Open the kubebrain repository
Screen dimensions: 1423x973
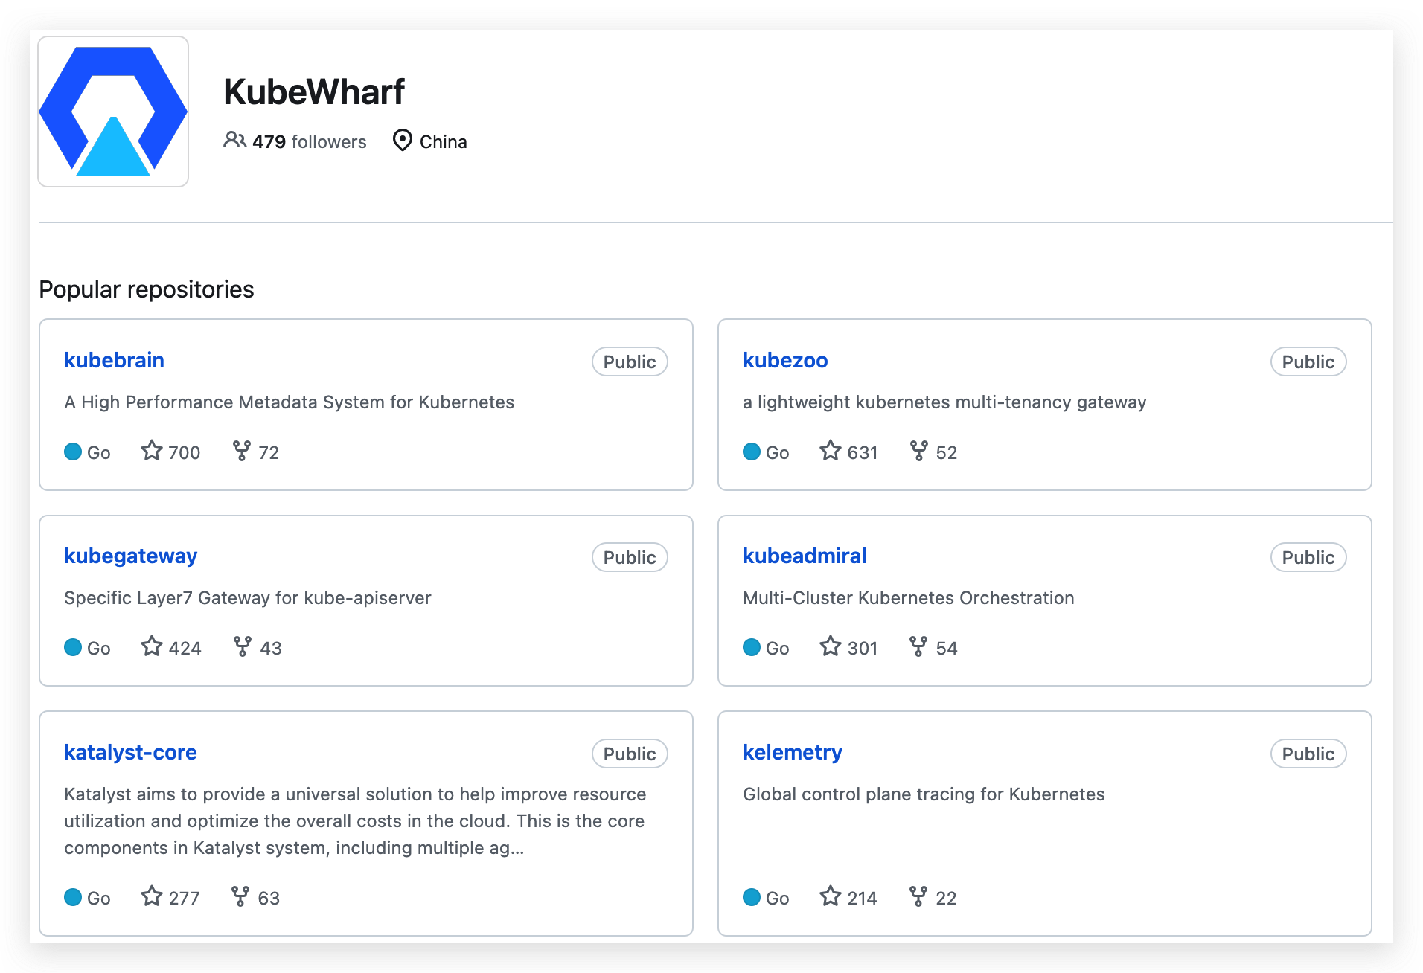[114, 360]
